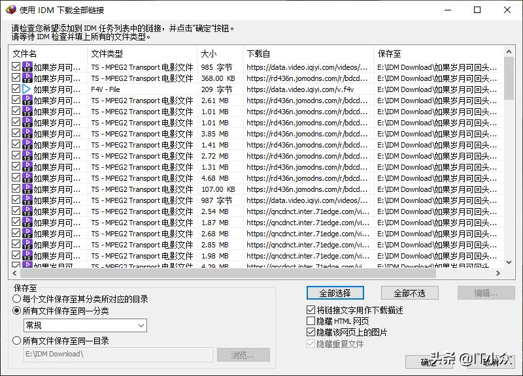Uncheck the F4V file row checkbox
Viewport: 523px width, 376px height.
(16, 89)
